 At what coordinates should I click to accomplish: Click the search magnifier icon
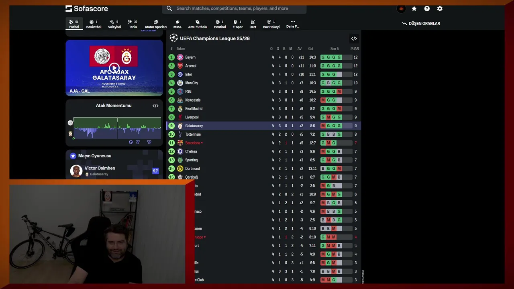169,8
